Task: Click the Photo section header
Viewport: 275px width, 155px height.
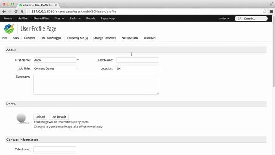Action: (136, 104)
